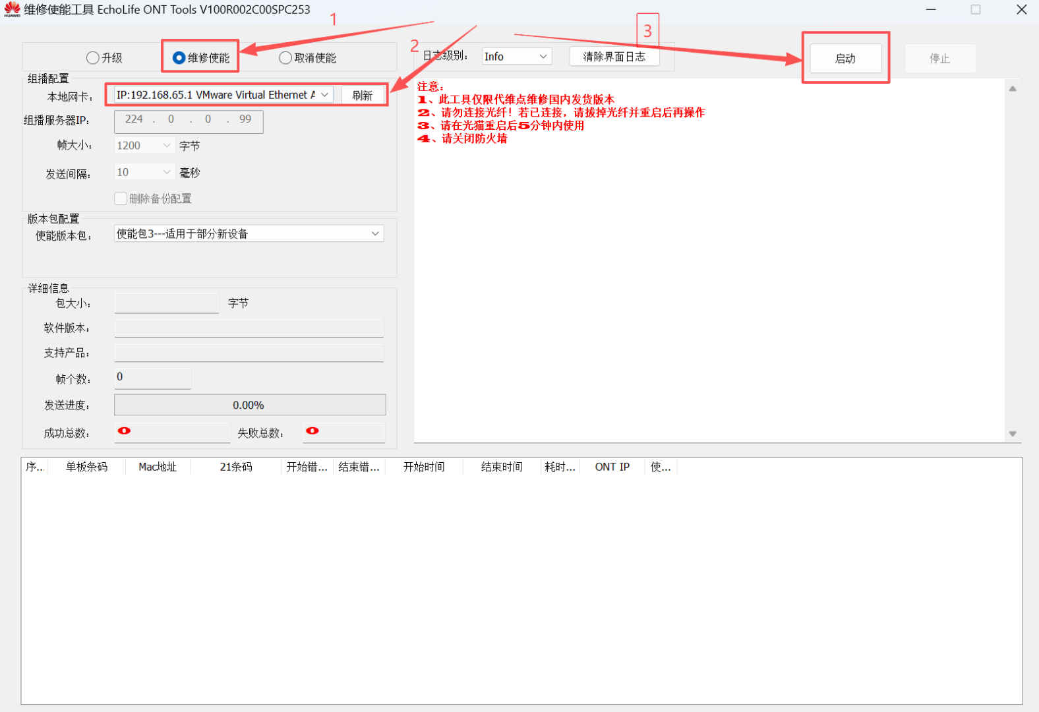Click the 结束错... column header
1039x712 pixels.
[359, 467]
